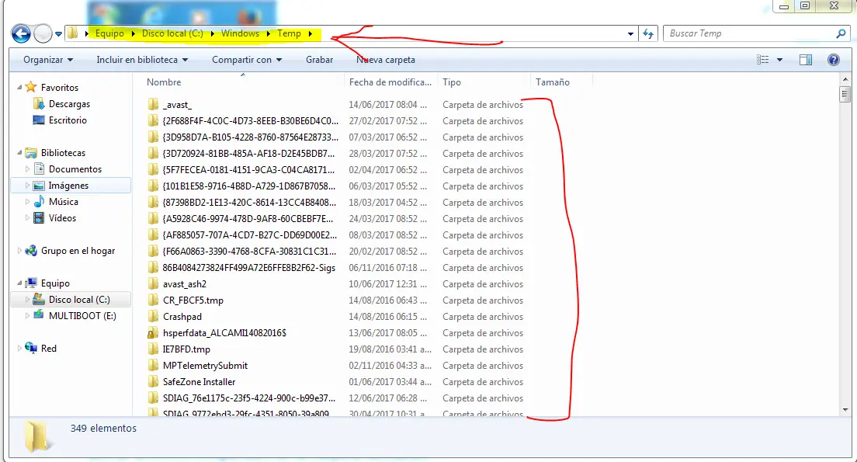The image size is (857, 462).
Task: Select the Música library
Action: (x=64, y=202)
